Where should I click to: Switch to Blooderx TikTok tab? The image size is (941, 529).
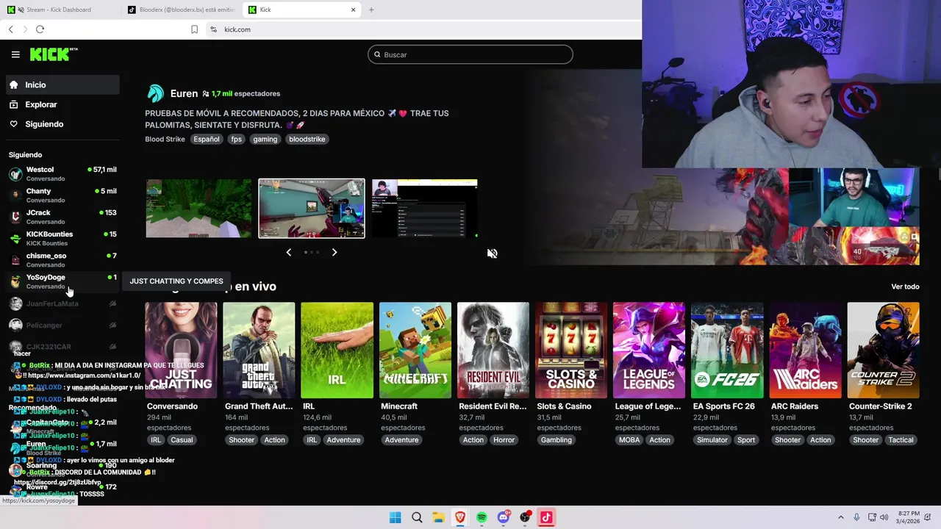182,10
